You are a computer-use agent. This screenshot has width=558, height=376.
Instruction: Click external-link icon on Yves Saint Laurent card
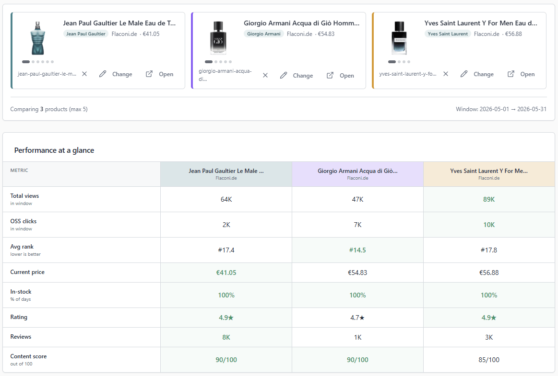click(511, 74)
